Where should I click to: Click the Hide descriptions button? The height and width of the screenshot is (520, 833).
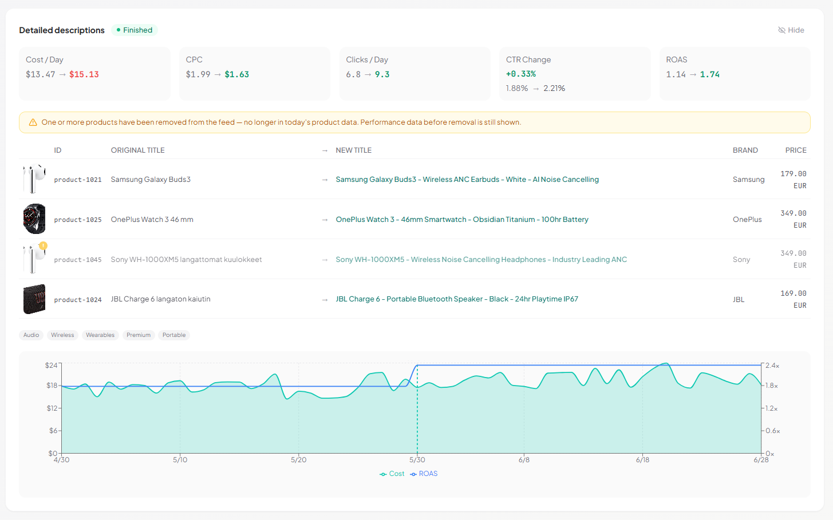click(791, 30)
